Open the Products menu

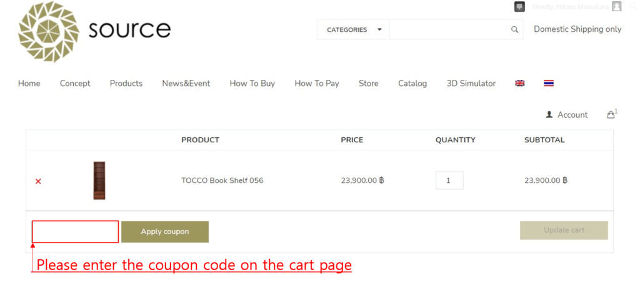click(126, 83)
